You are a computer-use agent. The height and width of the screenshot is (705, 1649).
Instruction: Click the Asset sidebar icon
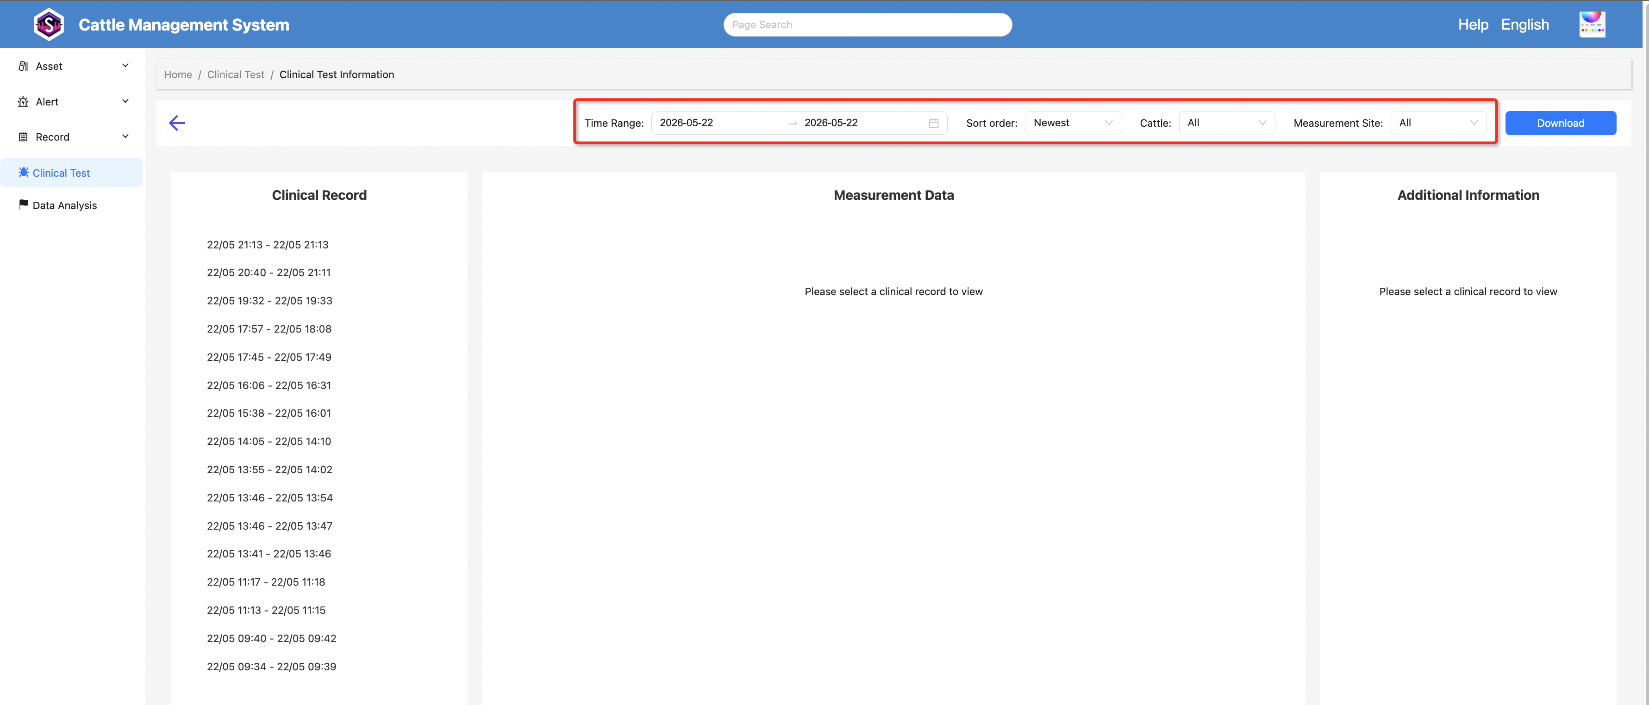click(23, 66)
